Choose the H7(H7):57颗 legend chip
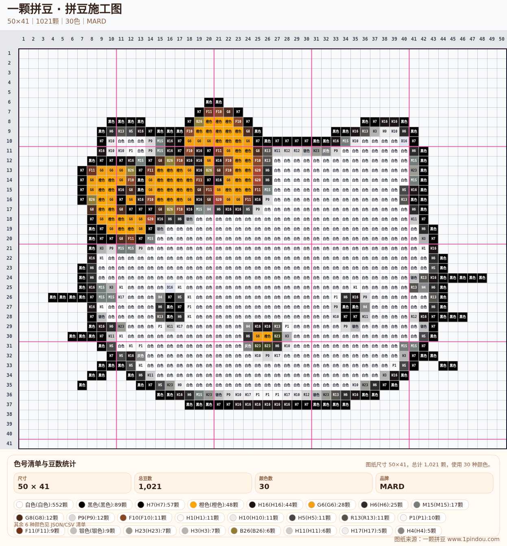The image size is (507, 546). click(x=160, y=505)
